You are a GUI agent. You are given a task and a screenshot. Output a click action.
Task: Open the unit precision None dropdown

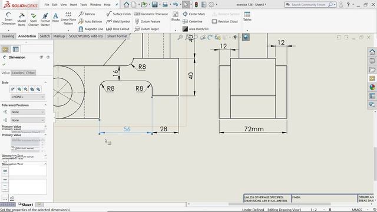28,120
